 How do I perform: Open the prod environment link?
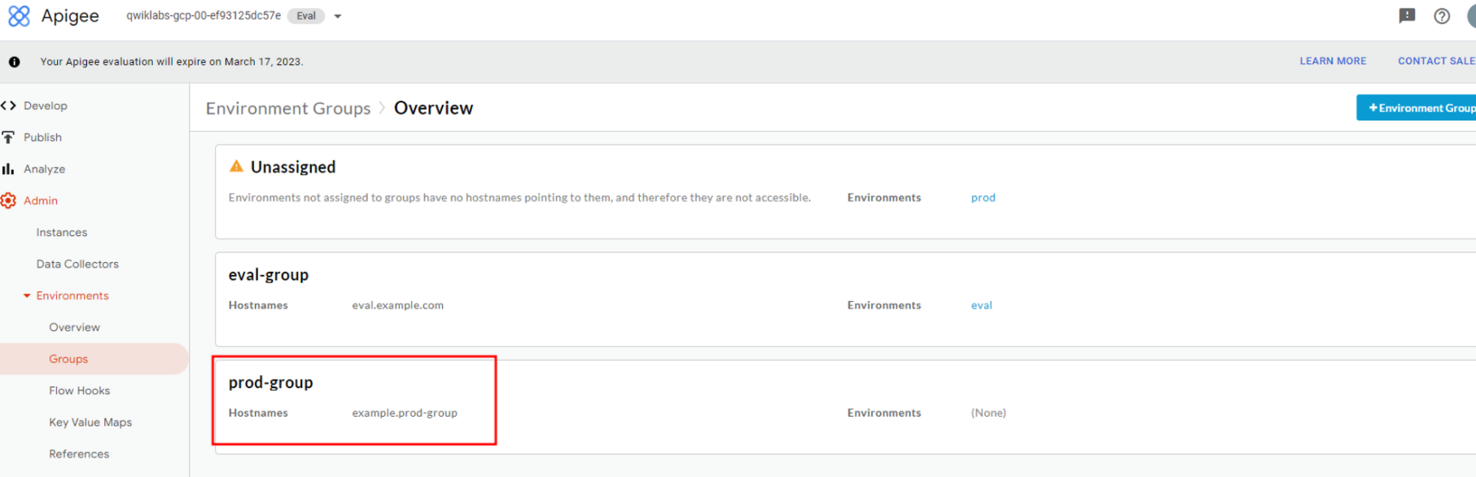(x=983, y=198)
